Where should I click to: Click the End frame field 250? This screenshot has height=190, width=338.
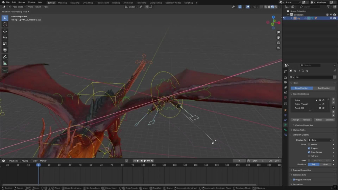274,161
